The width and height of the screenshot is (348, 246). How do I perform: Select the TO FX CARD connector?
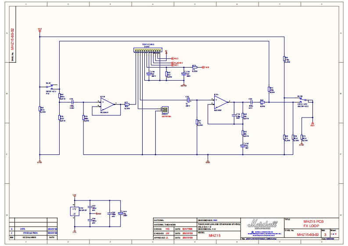tap(147, 51)
